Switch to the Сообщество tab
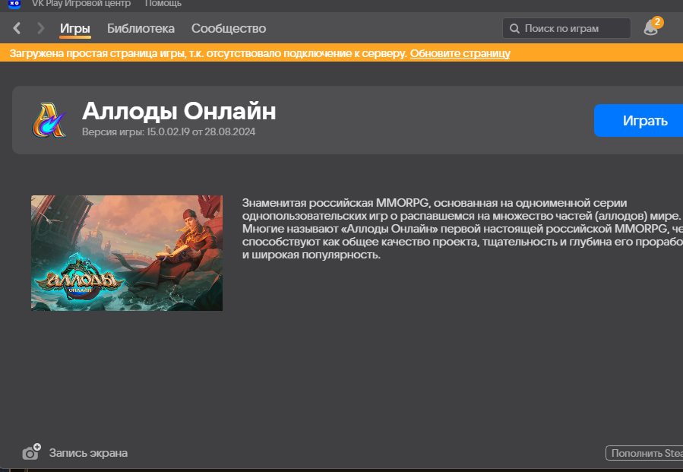The width and height of the screenshot is (683, 472). (229, 28)
